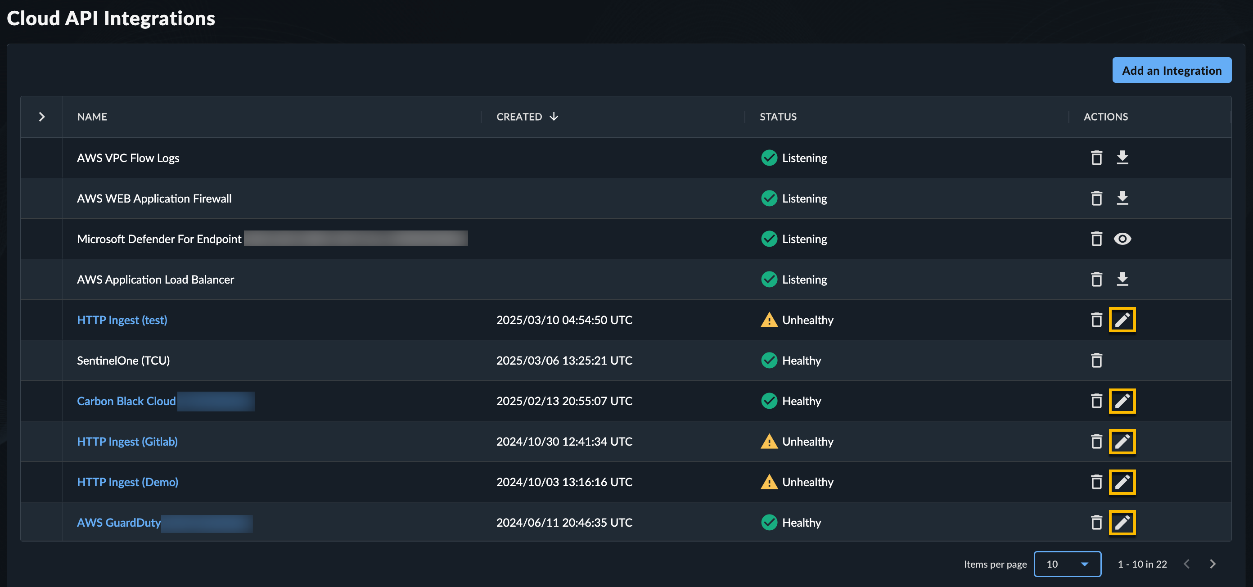Click the 2025/03/10 04:54:50 UTC date
This screenshot has width=1253, height=587.
pyautogui.click(x=564, y=320)
